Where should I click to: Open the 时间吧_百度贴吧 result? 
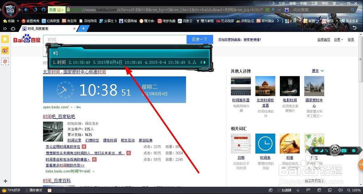tap(59, 117)
